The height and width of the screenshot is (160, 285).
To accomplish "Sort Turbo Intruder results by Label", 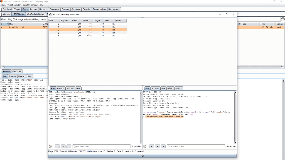I will pyautogui.click(x=121, y=21).
